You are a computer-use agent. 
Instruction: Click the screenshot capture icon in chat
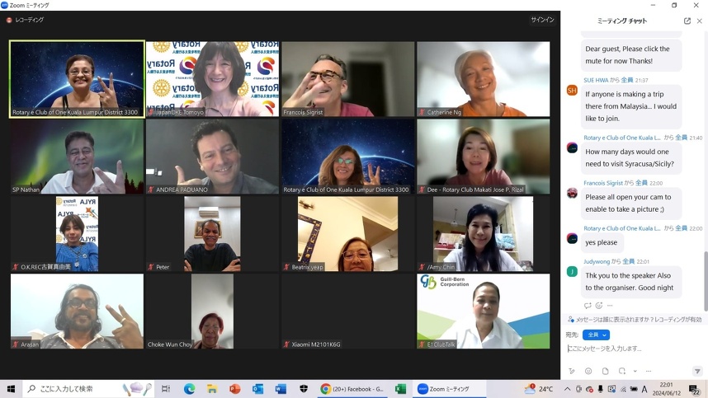click(621, 372)
